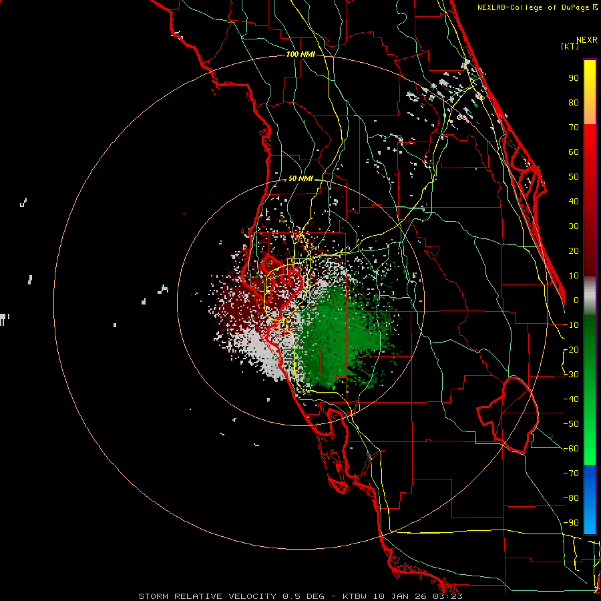Click the -40 knot scale label

571,399
